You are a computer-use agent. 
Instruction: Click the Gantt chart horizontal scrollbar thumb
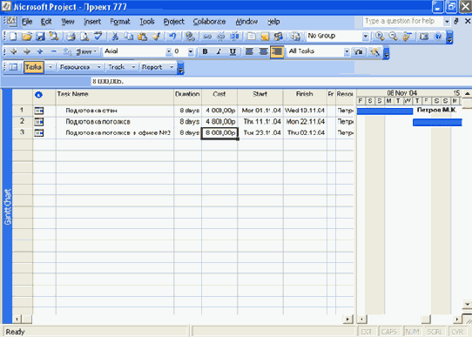coord(426,319)
